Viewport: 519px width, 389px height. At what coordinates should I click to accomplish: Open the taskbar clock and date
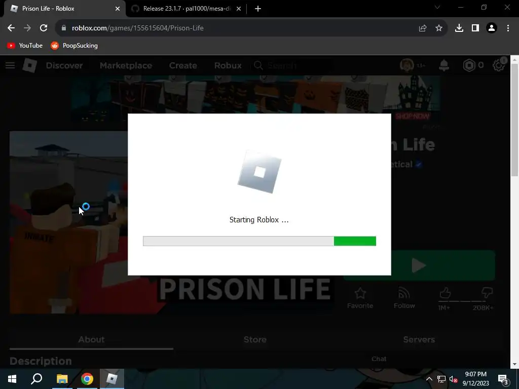[x=475, y=379]
